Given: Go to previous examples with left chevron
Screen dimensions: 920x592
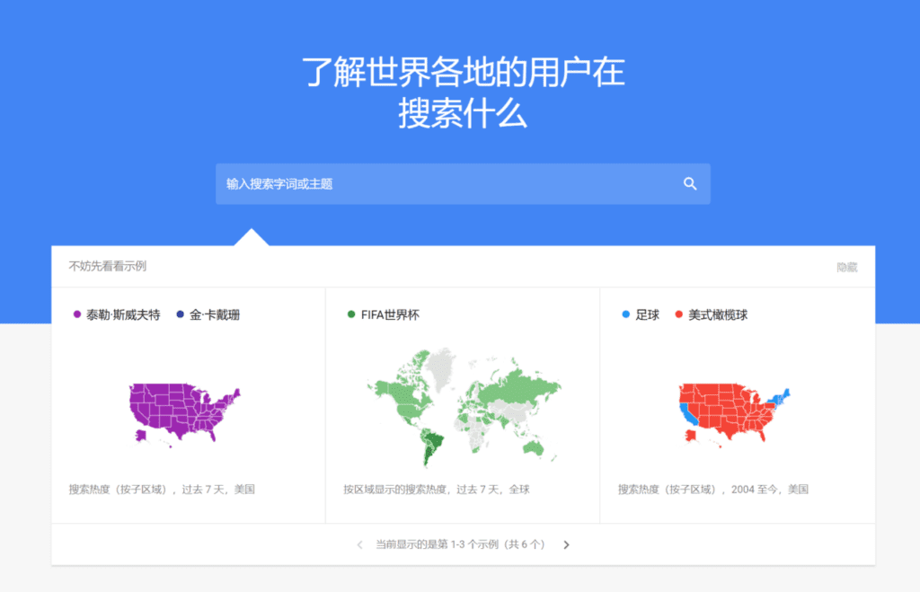Looking at the screenshot, I should point(360,544).
